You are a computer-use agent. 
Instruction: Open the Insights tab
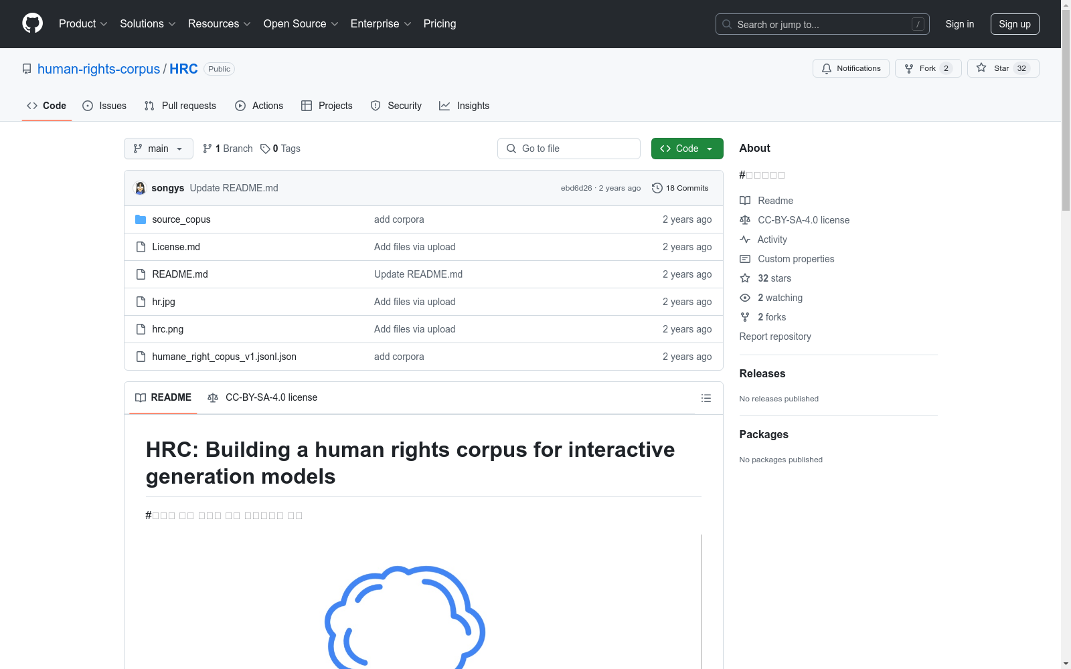pos(465,106)
